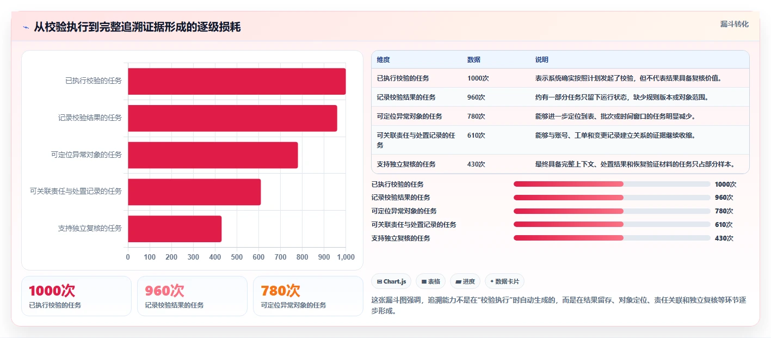Click progress list label 支持独立复核的任务
The width and height of the screenshot is (771, 338).
(400, 238)
